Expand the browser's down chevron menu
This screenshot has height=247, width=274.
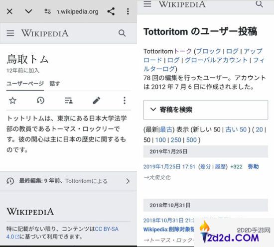(28, 11)
